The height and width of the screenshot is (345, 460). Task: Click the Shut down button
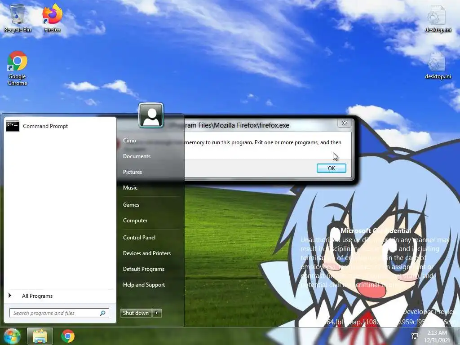click(x=136, y=313)
